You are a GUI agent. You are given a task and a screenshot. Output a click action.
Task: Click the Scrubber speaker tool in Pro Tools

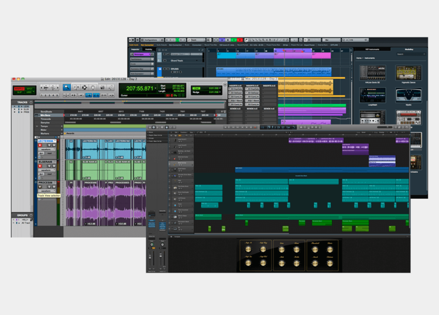coord(102,88)
